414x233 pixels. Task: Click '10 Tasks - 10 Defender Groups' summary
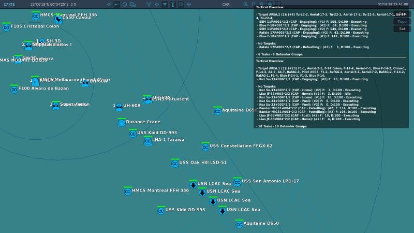tap(281, 126)
